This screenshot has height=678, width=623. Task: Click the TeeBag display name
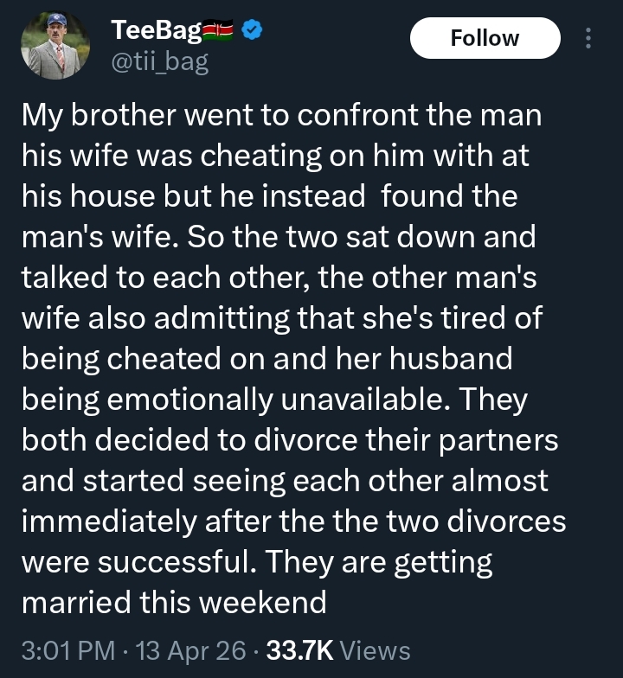[156, 32]
